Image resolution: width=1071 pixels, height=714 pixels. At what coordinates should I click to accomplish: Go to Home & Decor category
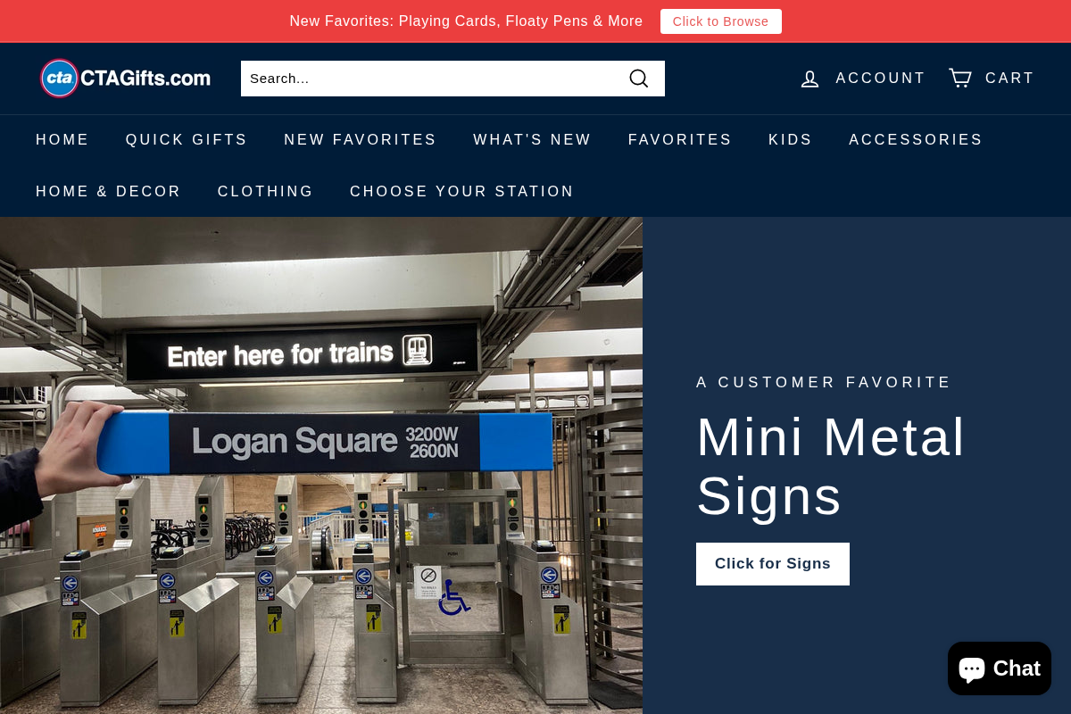coord(109,192)
